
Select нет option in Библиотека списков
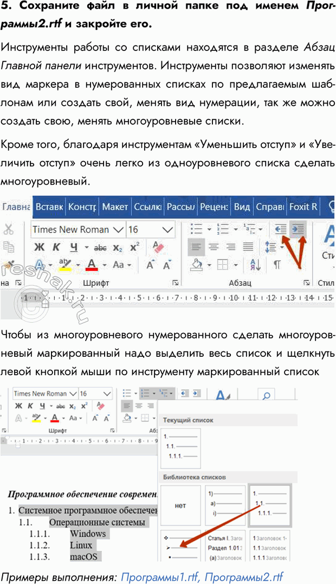pyautogui.click(x=180, y=505)
